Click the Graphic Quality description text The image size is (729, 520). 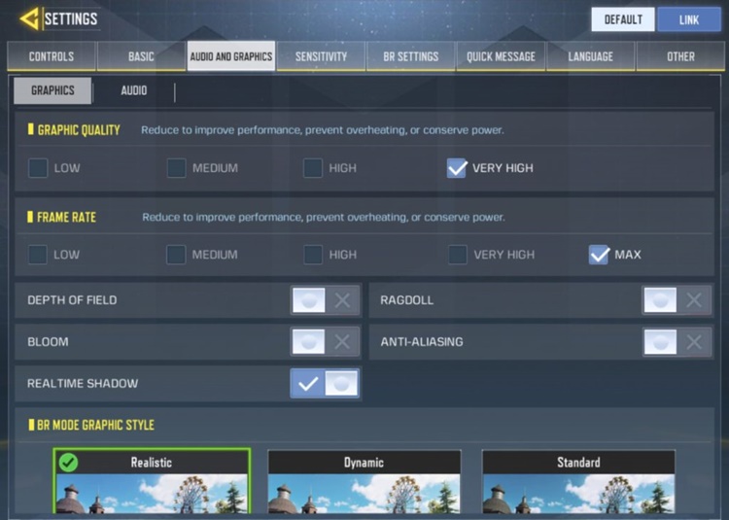point(322,130)
